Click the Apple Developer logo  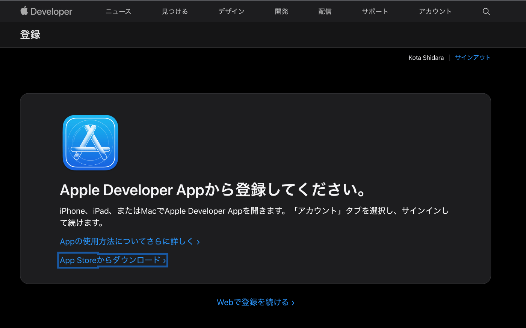[x=46, y=11]
